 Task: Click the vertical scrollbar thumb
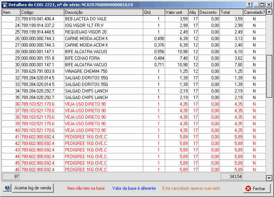pyautogui.click(x=269, y=76)
